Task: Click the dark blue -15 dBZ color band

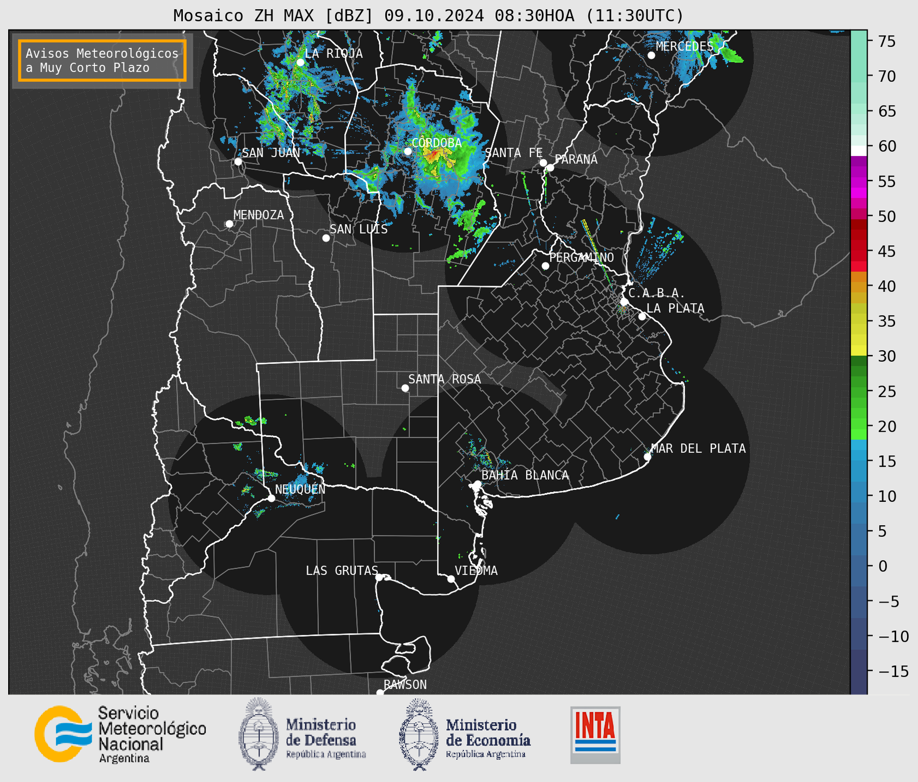Action: pos(859,672)
